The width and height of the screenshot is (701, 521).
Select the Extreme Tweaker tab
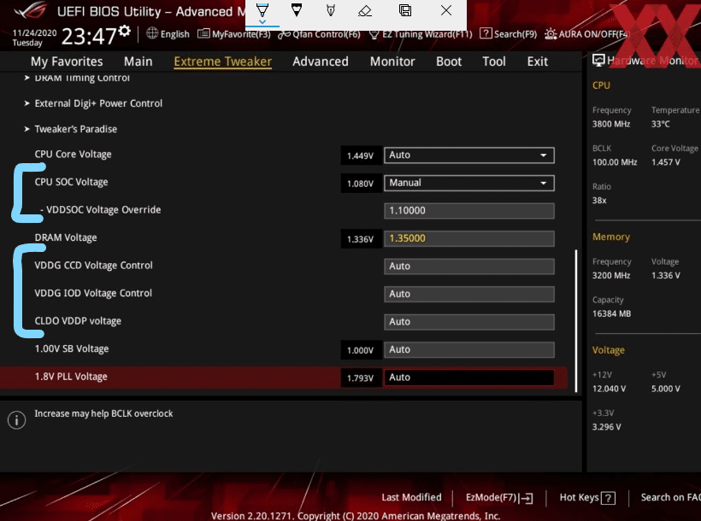(222, 61)
